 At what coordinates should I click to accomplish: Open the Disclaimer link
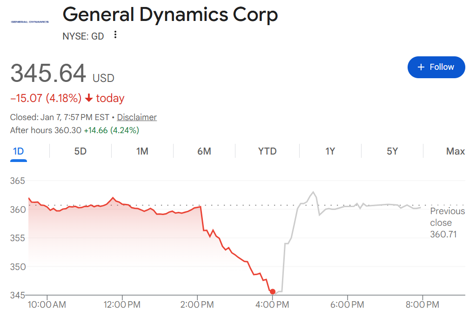(x=137, y=117)
